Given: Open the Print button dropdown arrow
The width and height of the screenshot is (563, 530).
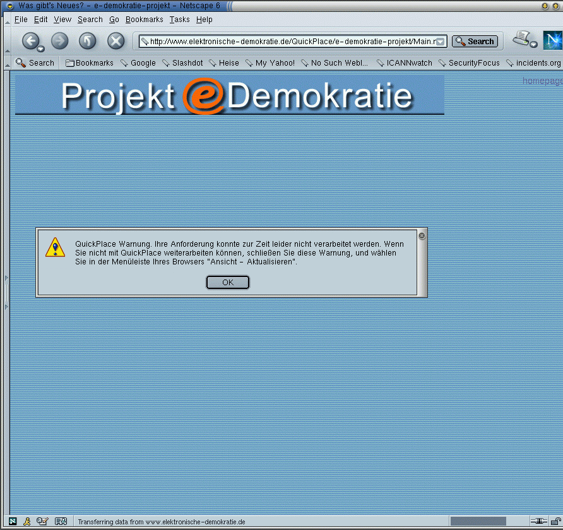Looking at the screenshot, I should click(534, 45).
